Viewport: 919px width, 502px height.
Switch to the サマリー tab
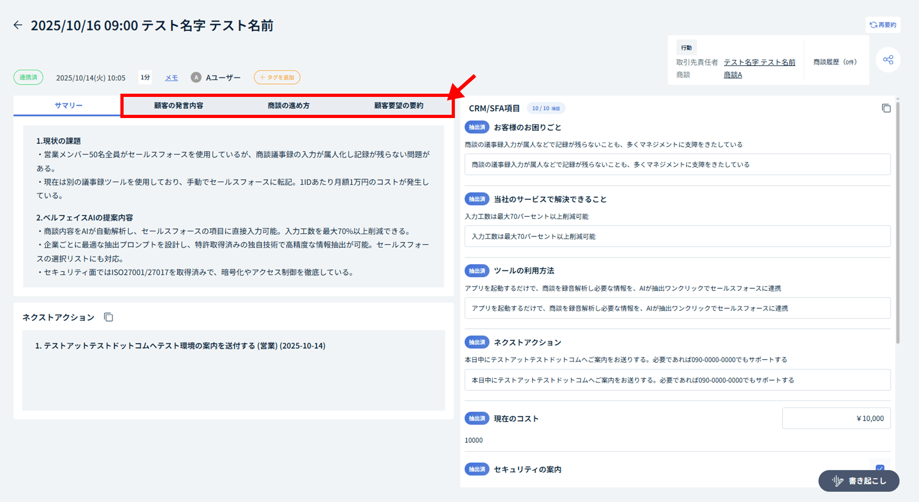tap(68, 106)
